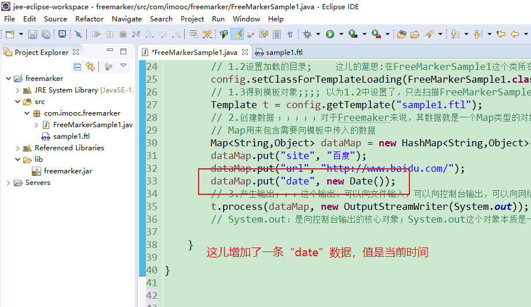This screenshot has width=531, height=307.
Task: Toggle Word Wrap icon
Action: [x=264, y=34]
